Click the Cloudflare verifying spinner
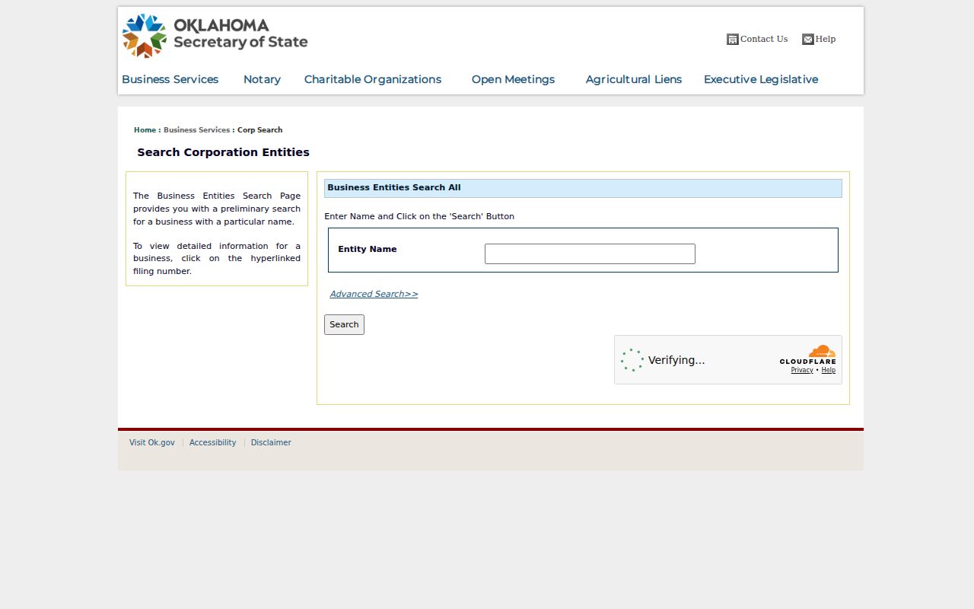 (x=632, y=360)
